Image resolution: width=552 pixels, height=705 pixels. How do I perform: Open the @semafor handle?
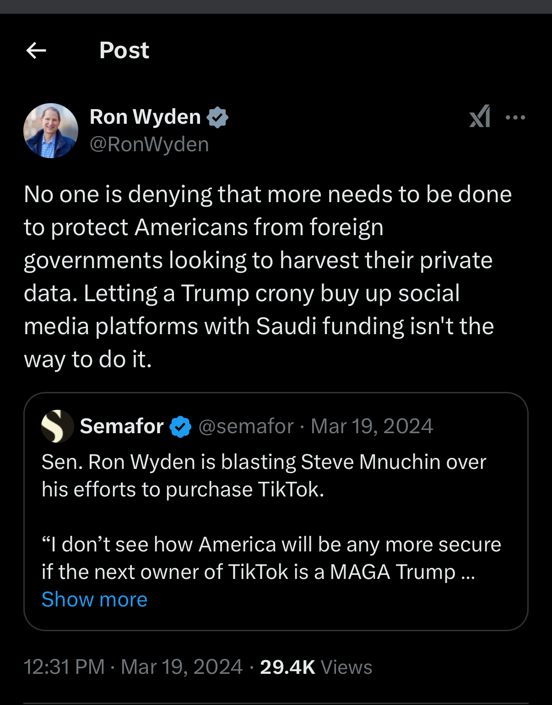[x=246, y=426]
